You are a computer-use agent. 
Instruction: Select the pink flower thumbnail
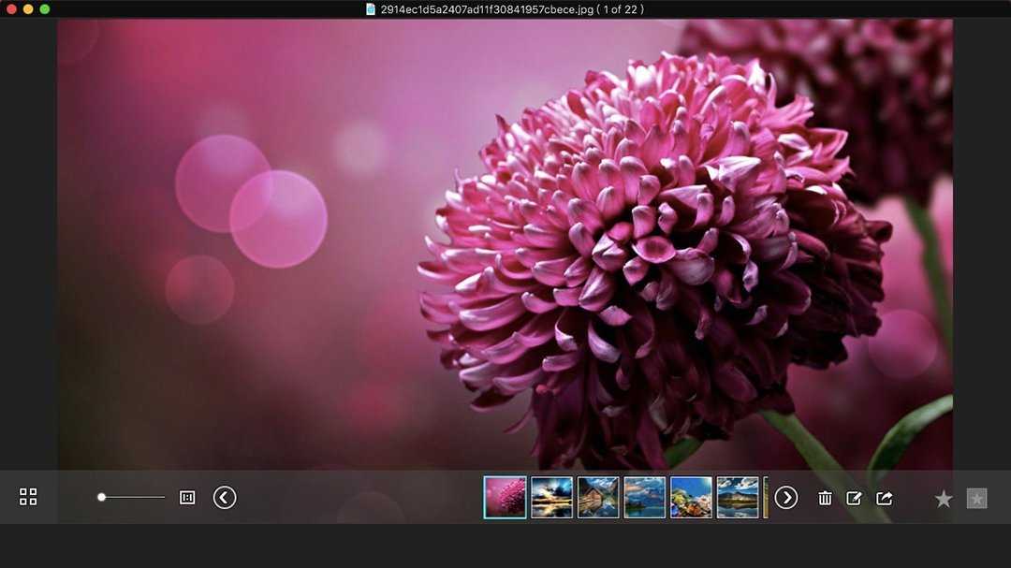[x=505, y=497]
